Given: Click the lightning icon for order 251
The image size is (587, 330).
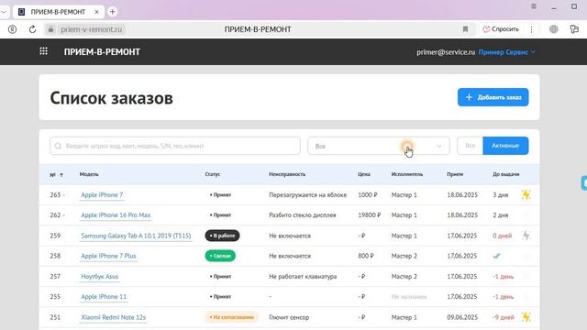Looking at the screenshot, I should (x=526, y=317).
